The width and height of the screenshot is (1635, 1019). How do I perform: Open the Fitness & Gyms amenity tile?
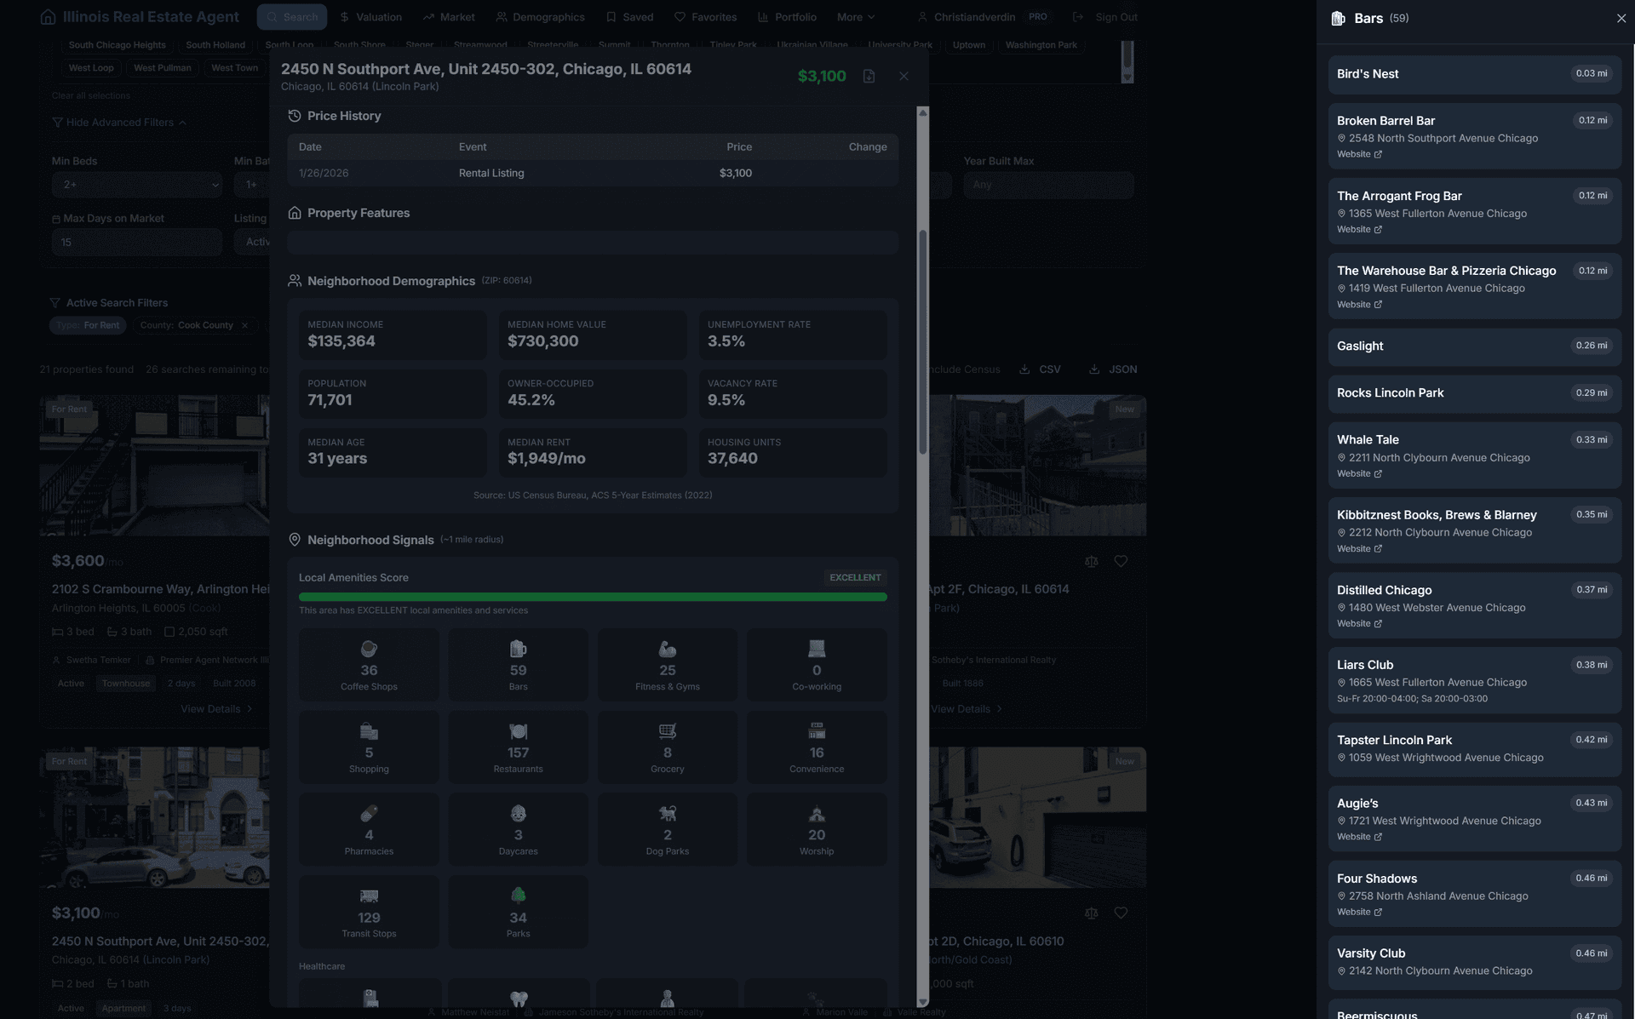[667, 665]
